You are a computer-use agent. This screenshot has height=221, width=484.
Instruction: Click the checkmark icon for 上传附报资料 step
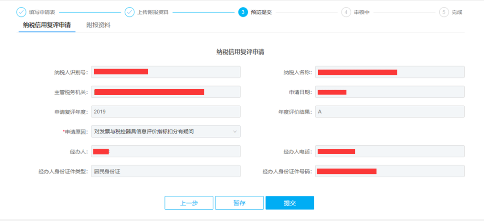tap(130, 13)
